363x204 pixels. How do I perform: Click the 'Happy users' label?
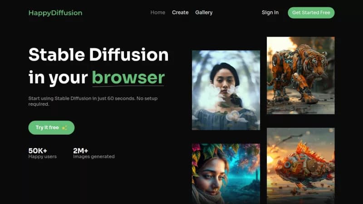pos(41,157)
